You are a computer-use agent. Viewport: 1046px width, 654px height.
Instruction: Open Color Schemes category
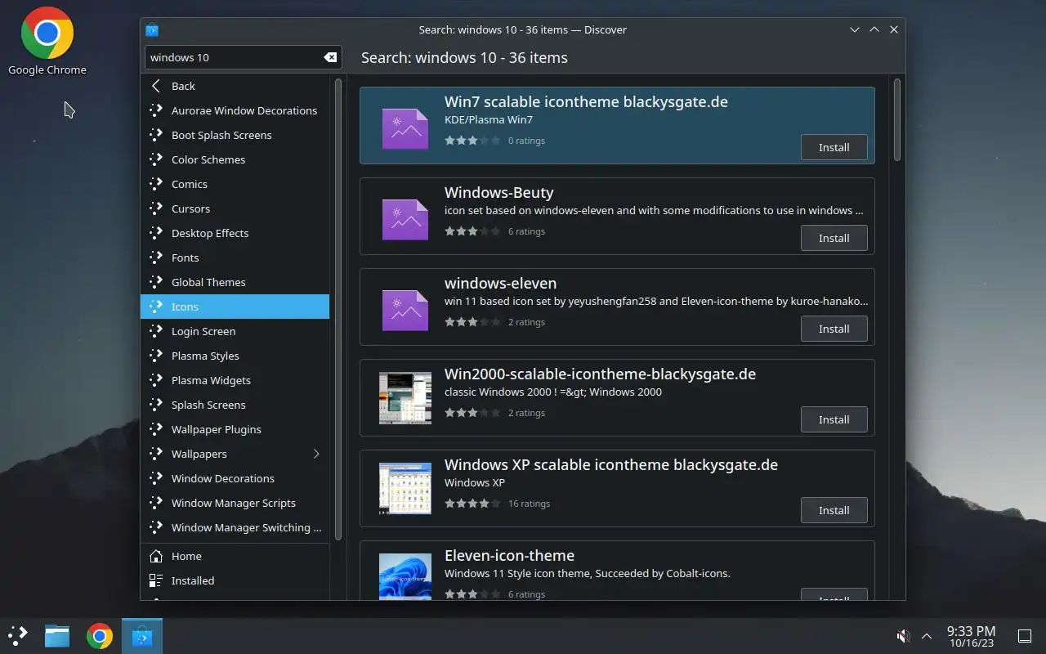click(235, 159)
